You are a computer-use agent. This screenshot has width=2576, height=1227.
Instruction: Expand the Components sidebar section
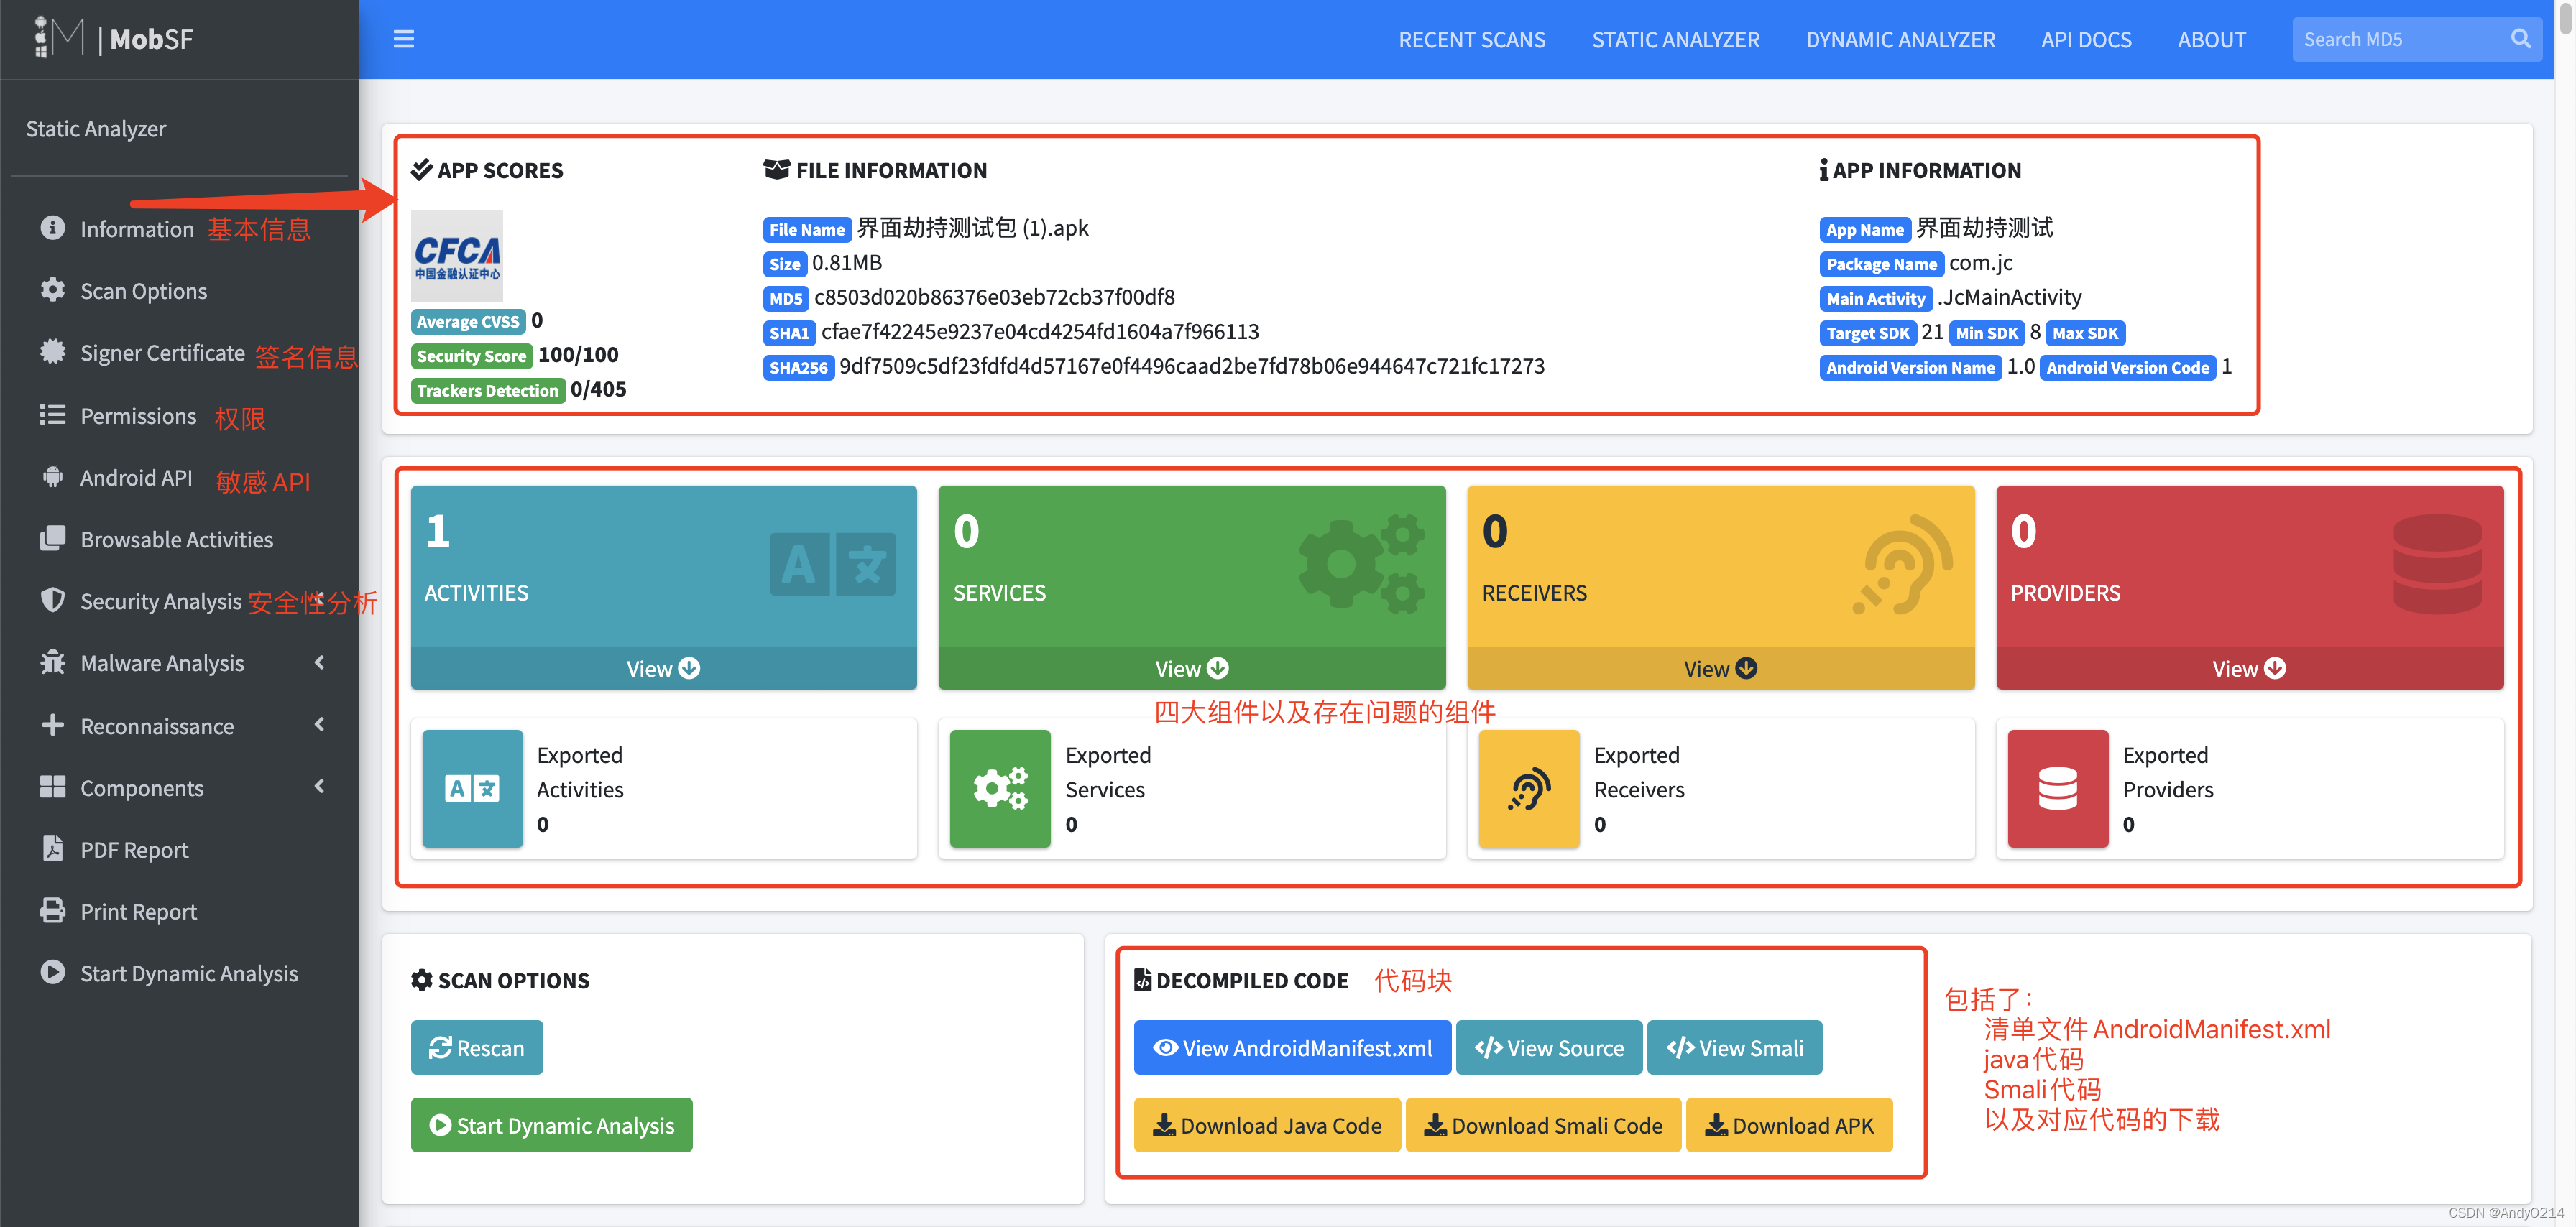(x=142, y=787)
